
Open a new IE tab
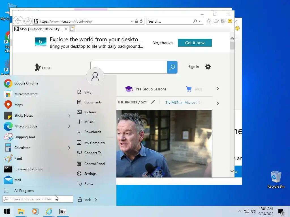[x=72, y=29]
